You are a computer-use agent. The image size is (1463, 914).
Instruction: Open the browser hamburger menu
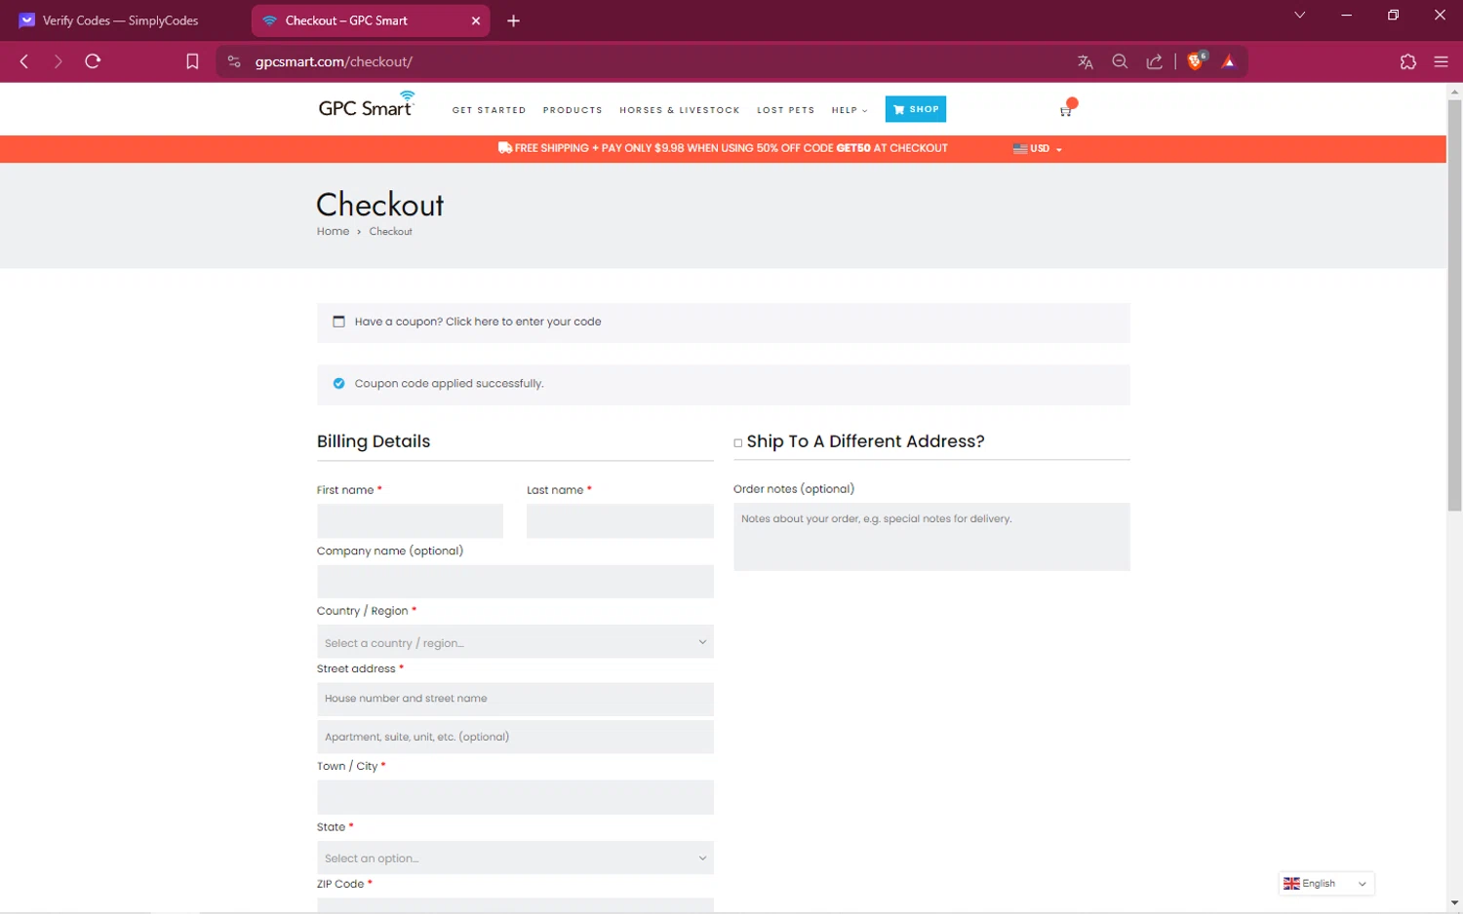pos(1441,61)
